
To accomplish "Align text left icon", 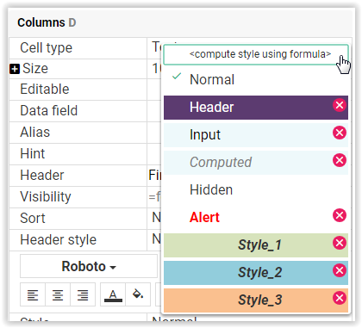I will pos(33,294).
